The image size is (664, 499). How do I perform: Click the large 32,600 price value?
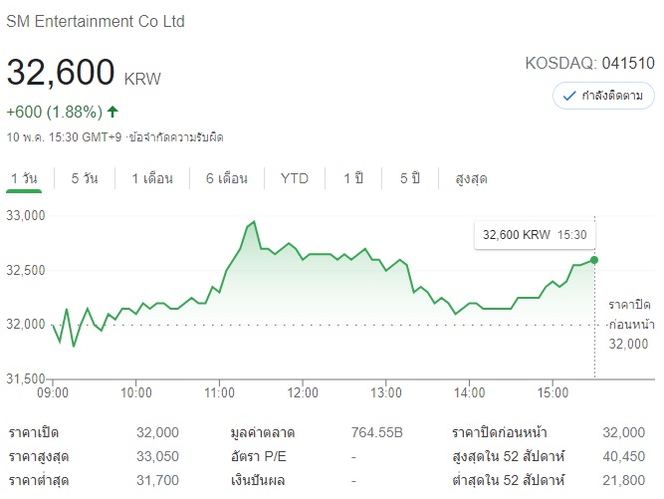[x=61, y=72]
